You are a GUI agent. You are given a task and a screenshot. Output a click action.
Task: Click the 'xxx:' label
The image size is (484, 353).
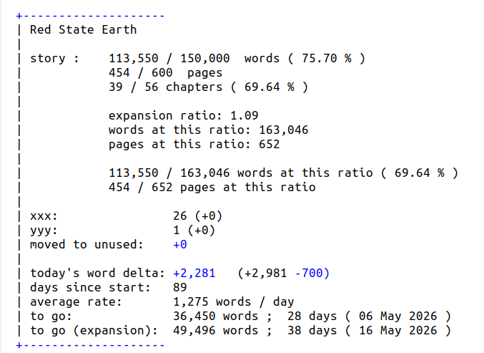44,216
